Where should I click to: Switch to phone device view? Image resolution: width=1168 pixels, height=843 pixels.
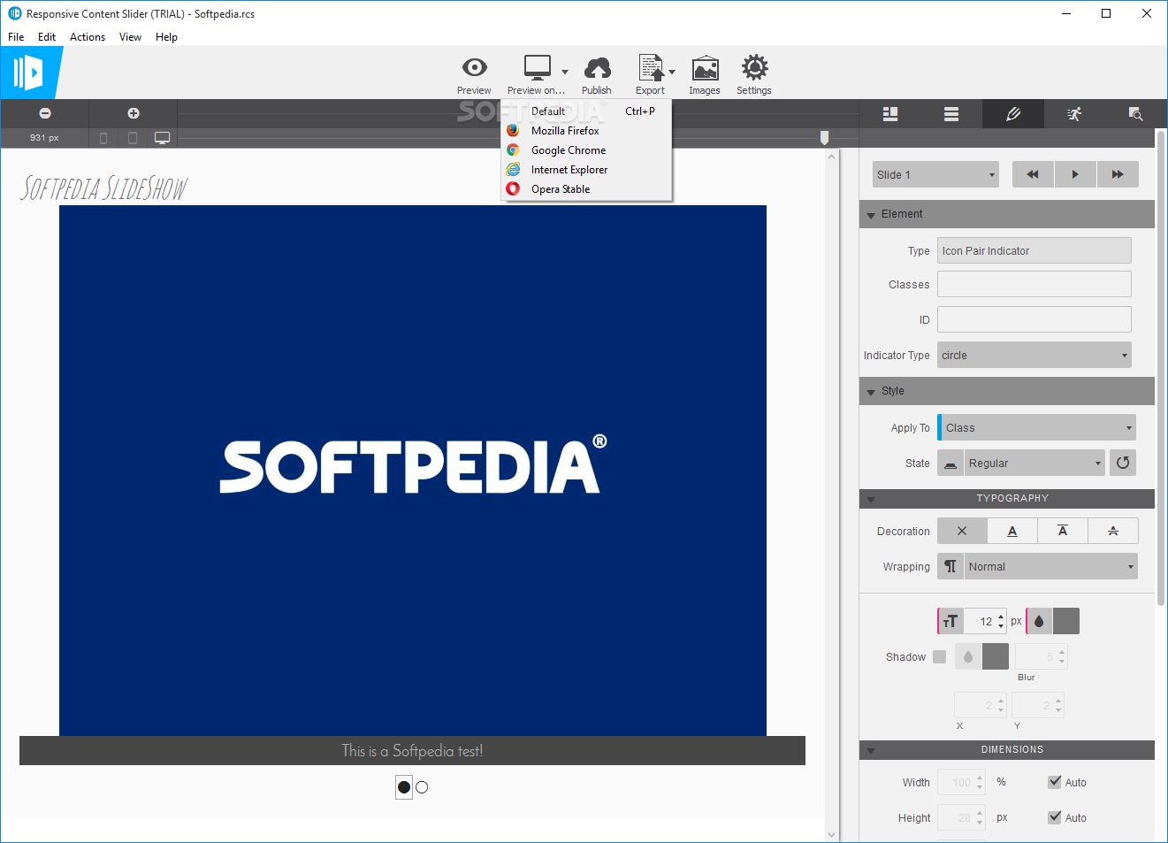(103, 138)
